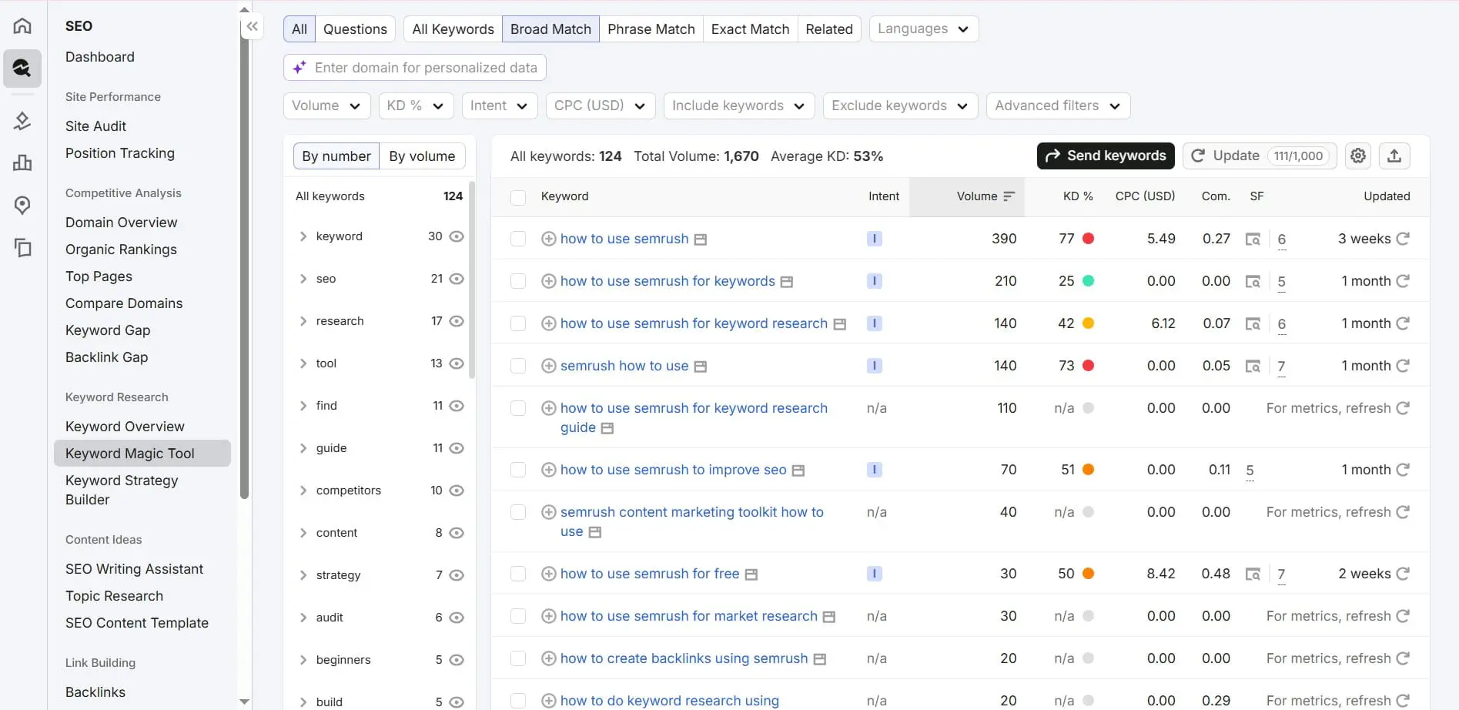Open SERP view icon for 'how to use semrush'
This screenshot has height=710, width=1459.
(x=700, y=239)
